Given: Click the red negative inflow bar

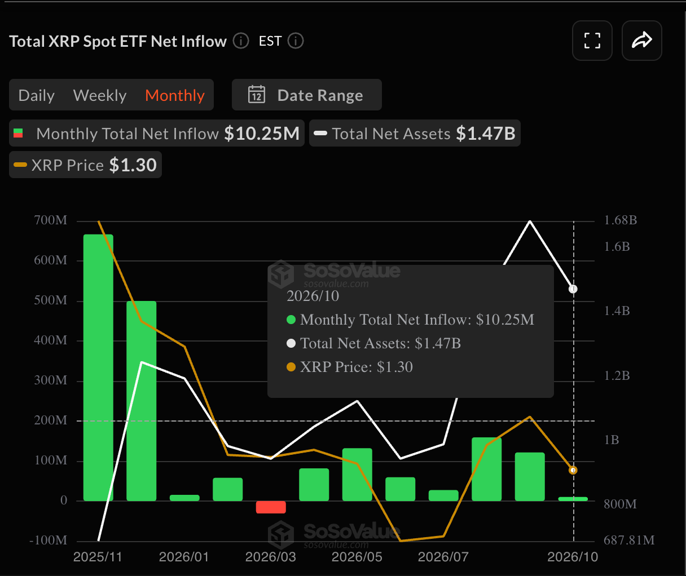Looking at the screenshot, I should point(271,507).
